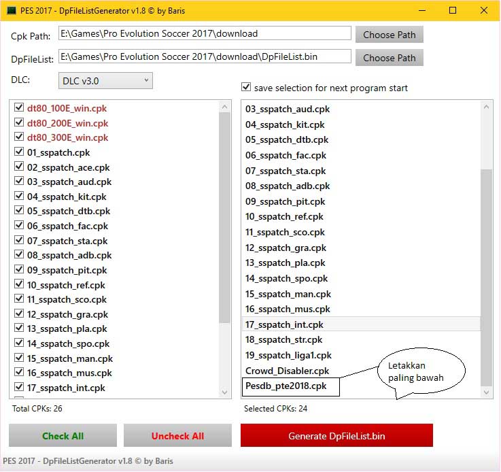Select 14_sspatch_spo.cpk in right selected list
This screenshot has width=501, height=472.
361,278
